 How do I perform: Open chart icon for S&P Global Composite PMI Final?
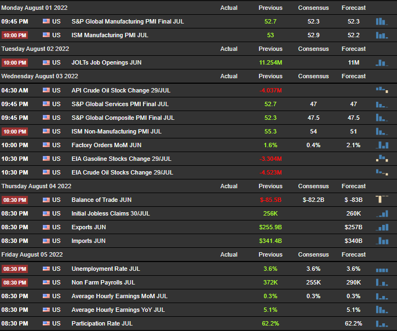[x=382, y=118]
